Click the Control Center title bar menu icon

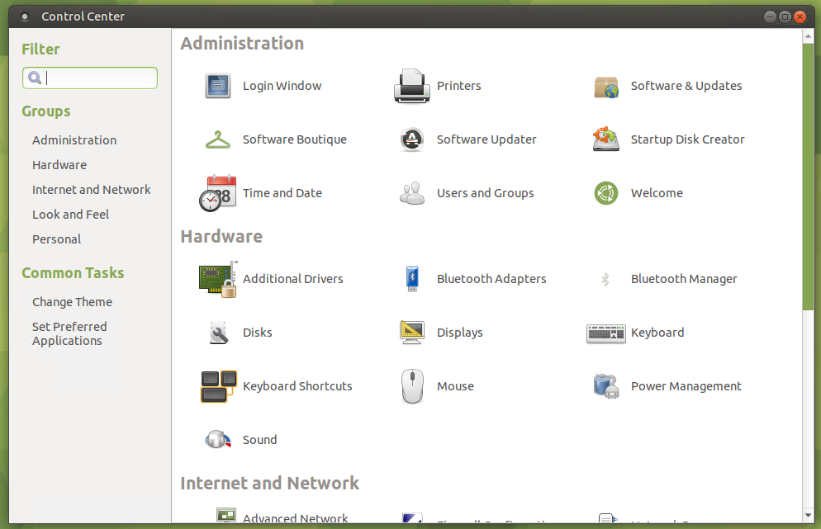[x=24, y=17]
